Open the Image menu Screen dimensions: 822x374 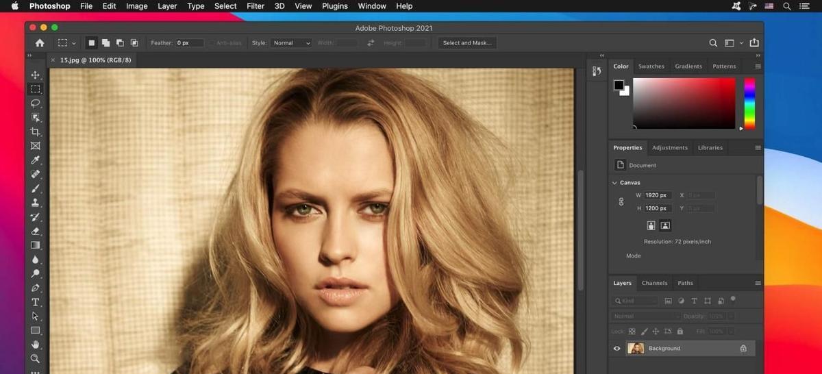pyautogui.click(x=136, y=6)
